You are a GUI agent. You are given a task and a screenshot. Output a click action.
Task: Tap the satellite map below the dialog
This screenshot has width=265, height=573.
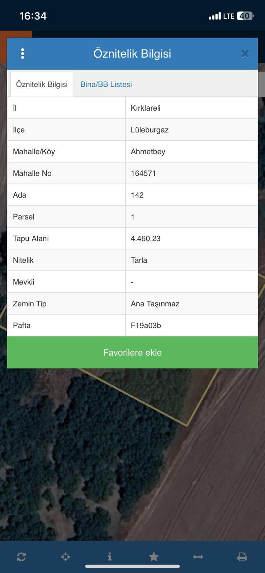tap(108, 448)
